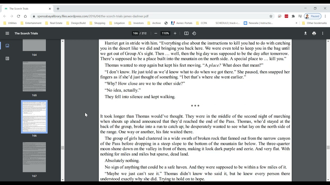The height and width of the screenshot is (185, 330).
Task: Close The Scorch Trials tab
Action: click(50, 9)
